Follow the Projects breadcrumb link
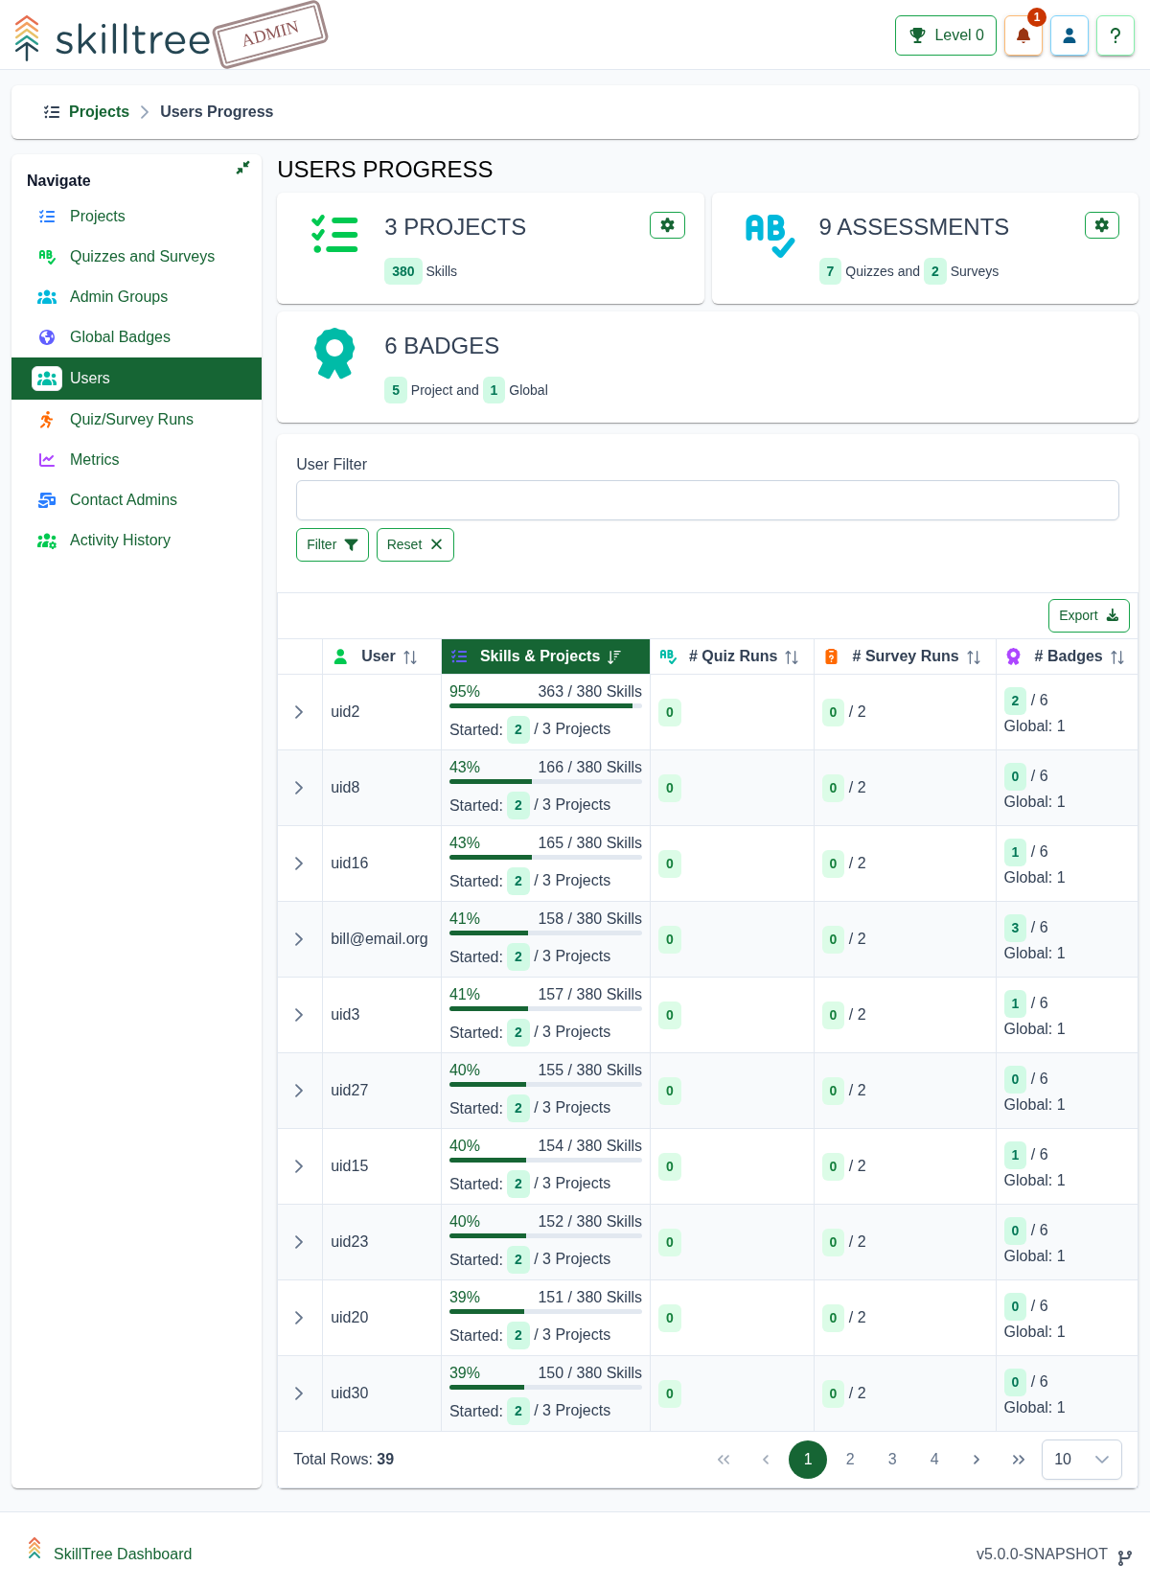The image size is (1150, 1589). (99, 112)
